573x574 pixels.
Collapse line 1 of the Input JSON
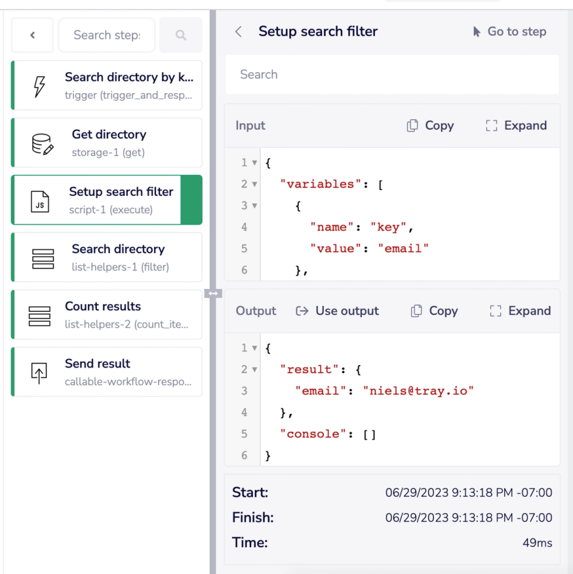[x=254, y=163]
